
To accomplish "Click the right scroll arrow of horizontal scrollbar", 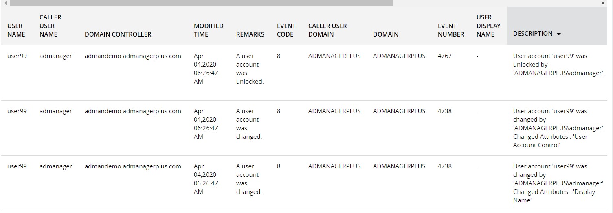I will click(x=603, y=3).
